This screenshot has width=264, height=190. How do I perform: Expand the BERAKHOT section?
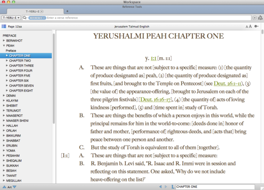(4, 40)
